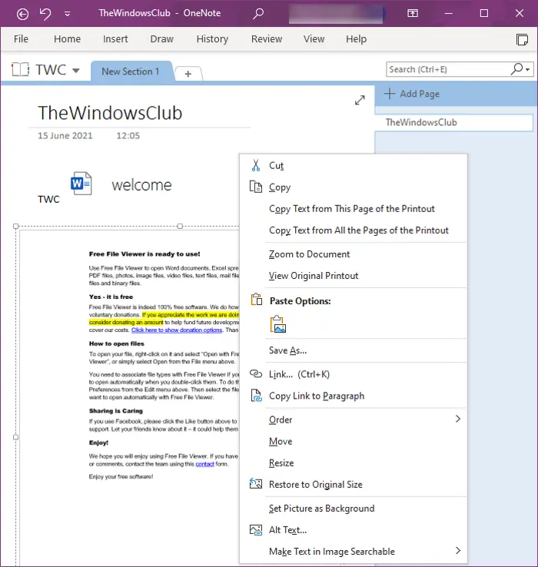Open the Help tab
Viewport: 538px width, 567px height.
pos(356,38)
